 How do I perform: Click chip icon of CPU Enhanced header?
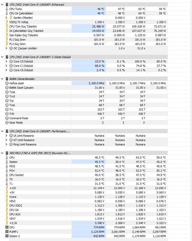[7, 5]
